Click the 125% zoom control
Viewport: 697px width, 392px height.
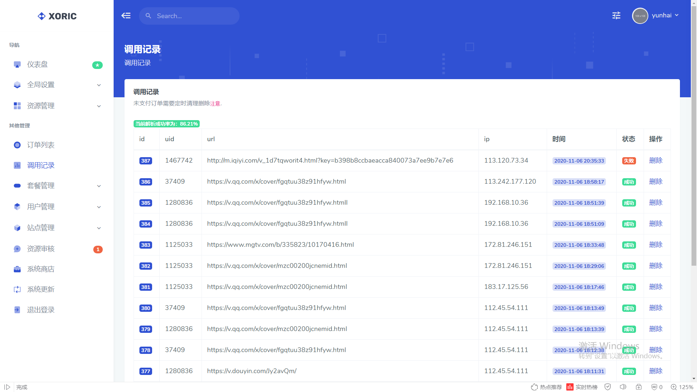[682, 387]
